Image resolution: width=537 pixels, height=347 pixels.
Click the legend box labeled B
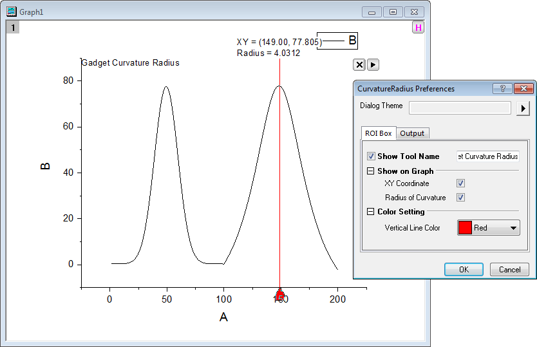tap(337, 41)
